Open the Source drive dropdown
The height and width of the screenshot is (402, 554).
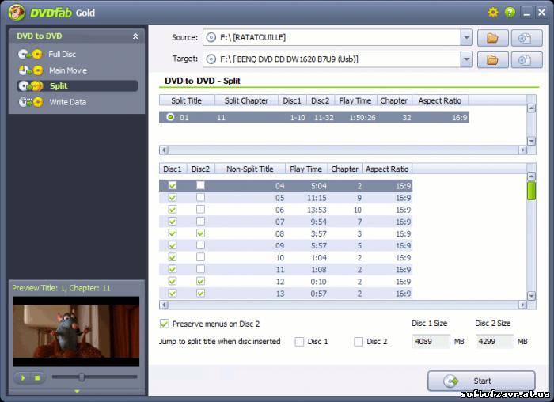pyautogui.click(x=466, y=37)
